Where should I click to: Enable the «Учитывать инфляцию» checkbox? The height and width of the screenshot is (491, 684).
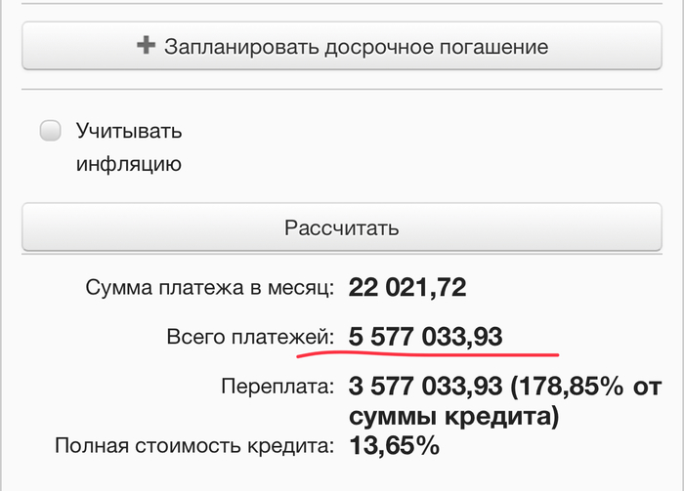(x=51, y=131)
